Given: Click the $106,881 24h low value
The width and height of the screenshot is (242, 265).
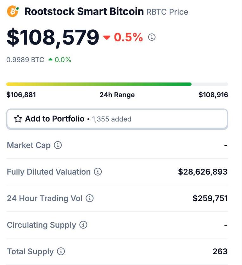Looking at the screenshot, I should pyautogui.click(x=21, y=95).
